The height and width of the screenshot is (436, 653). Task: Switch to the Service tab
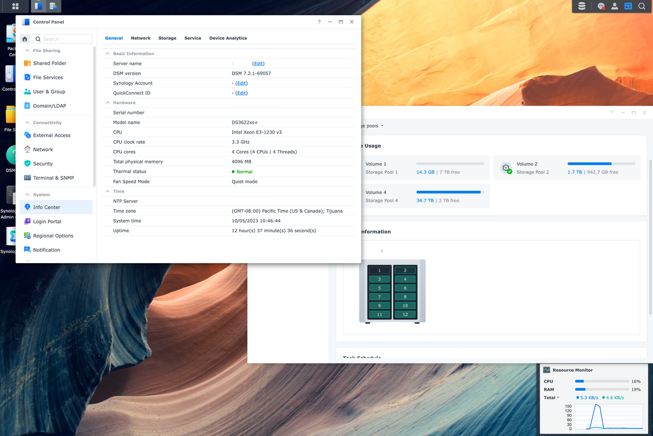click(193, 38)
